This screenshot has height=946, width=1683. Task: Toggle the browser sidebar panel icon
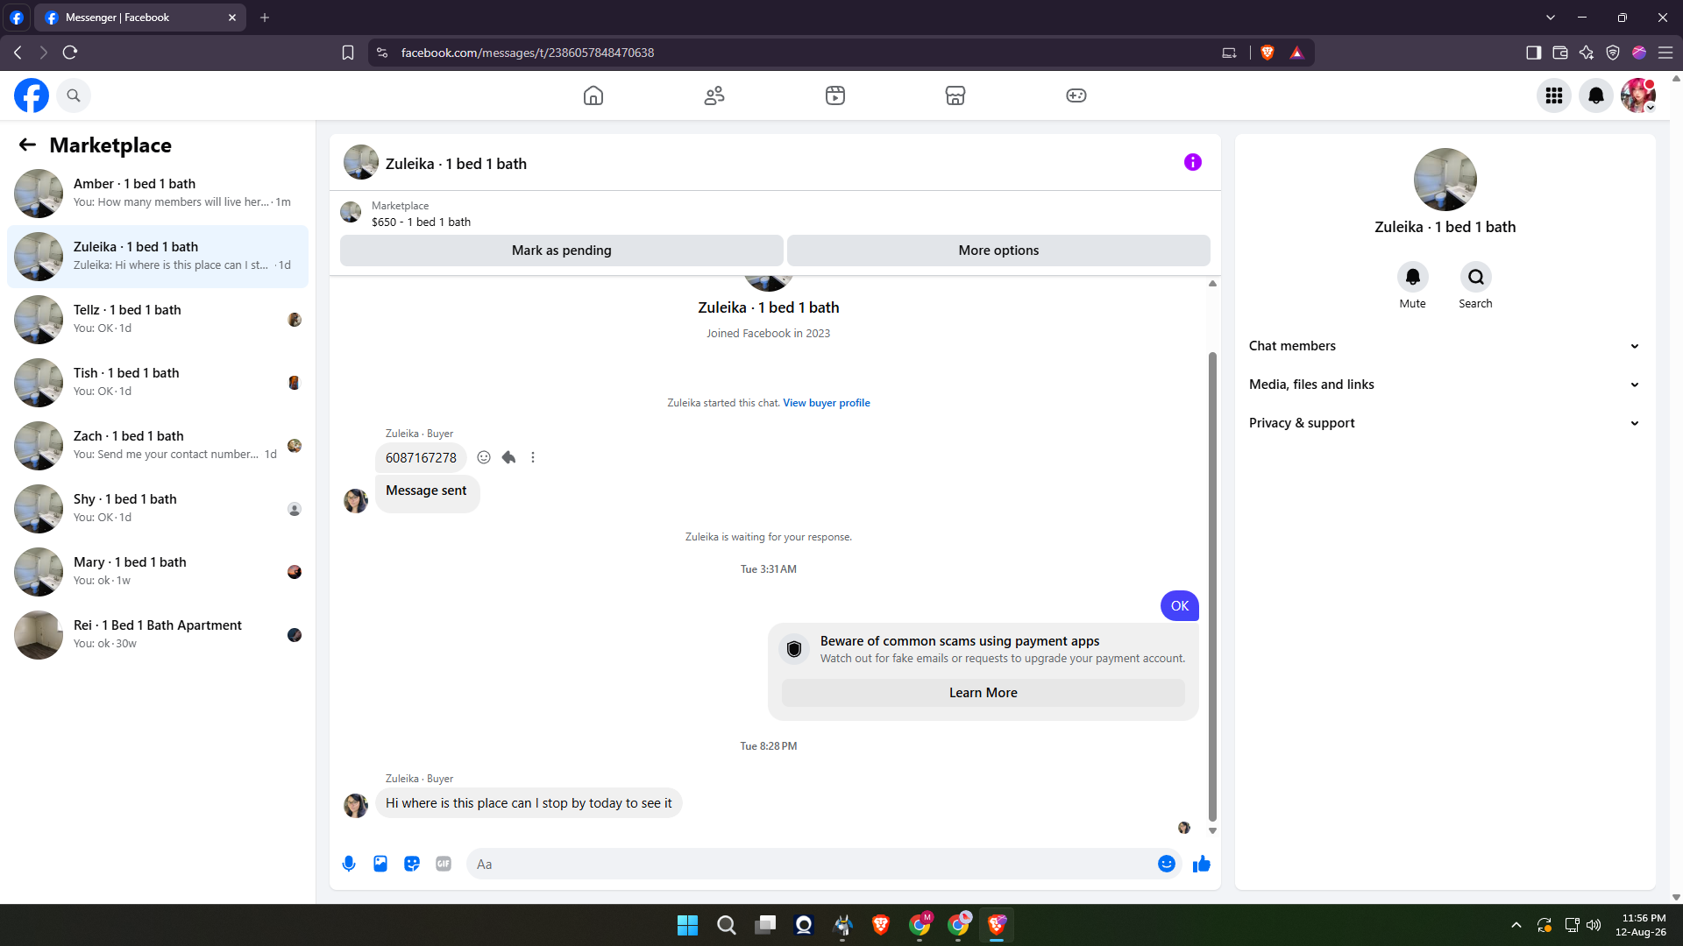pyautogui.click(x=1533, y=53)
